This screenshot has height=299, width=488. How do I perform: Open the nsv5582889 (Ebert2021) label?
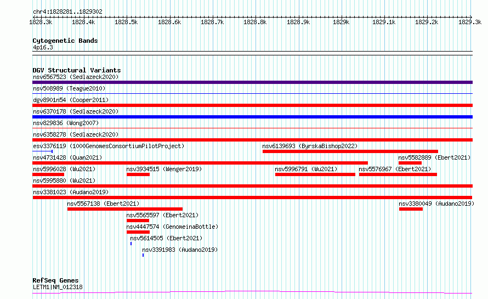click(434, 157)
